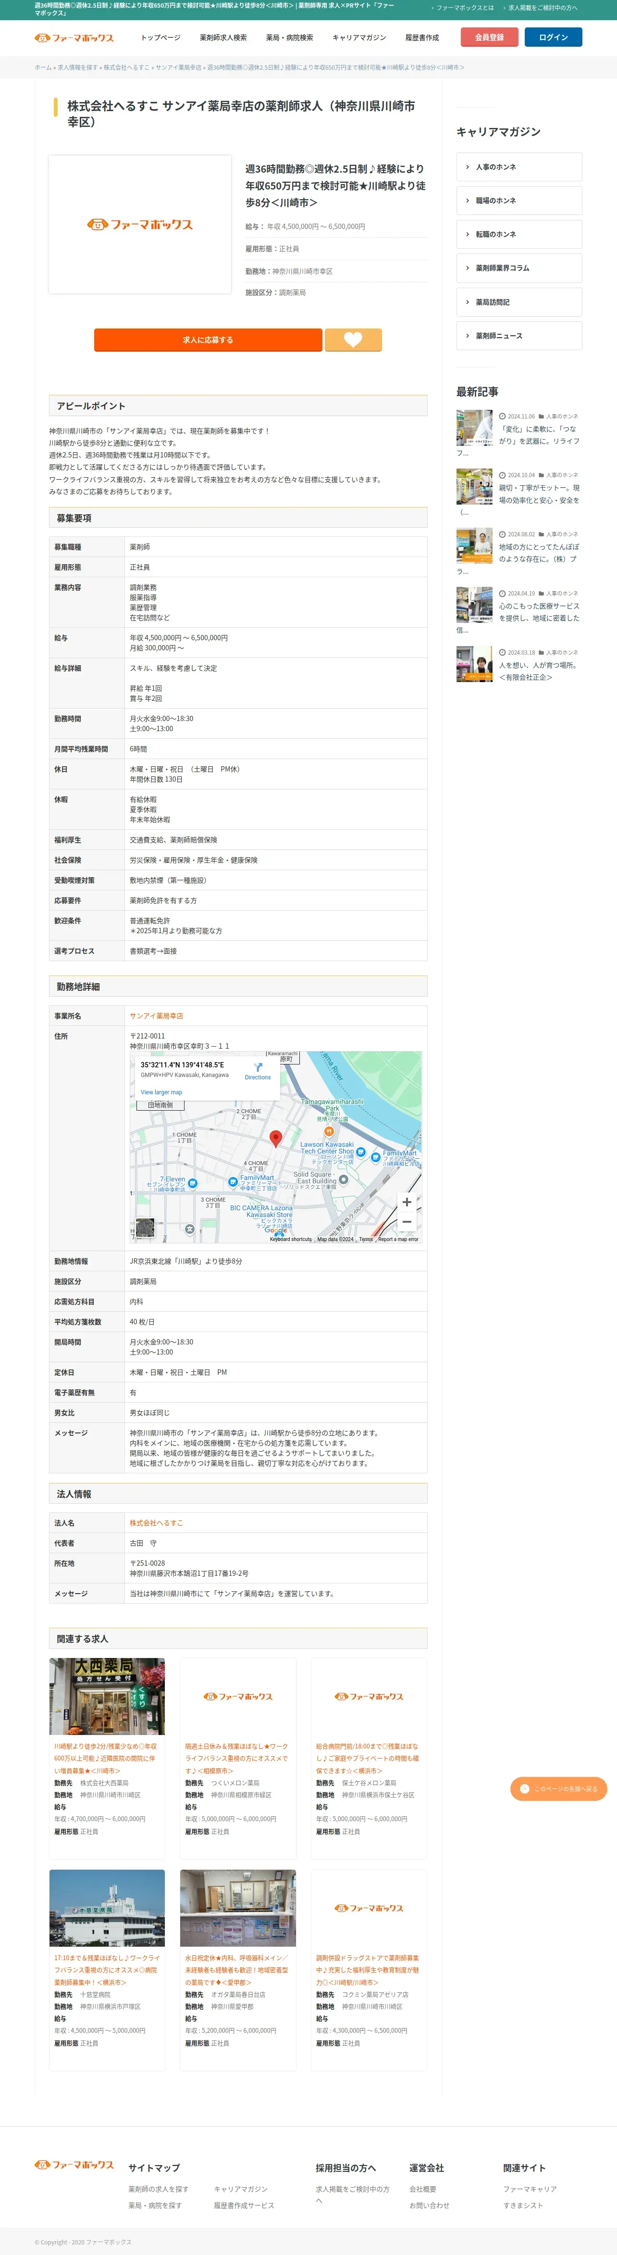Open related job photo of オガタ薬局春日台店

point(238,1908)
